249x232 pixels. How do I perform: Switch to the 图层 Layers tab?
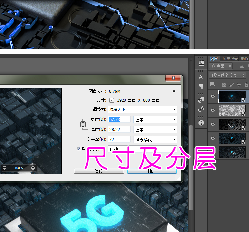(214, 59)
